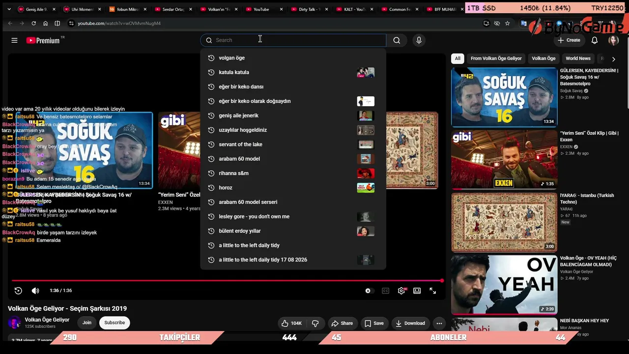
Task: Join the Volkan Öge Geliyor channel
Action: (87, 323)
